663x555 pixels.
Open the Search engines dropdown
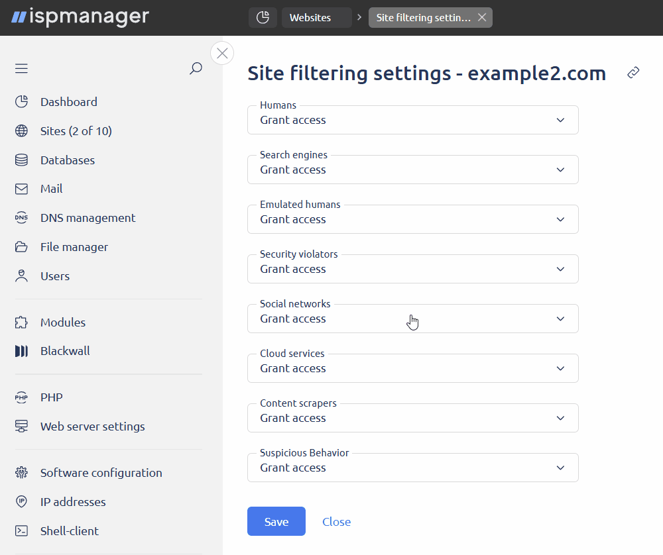coord(412,170)
